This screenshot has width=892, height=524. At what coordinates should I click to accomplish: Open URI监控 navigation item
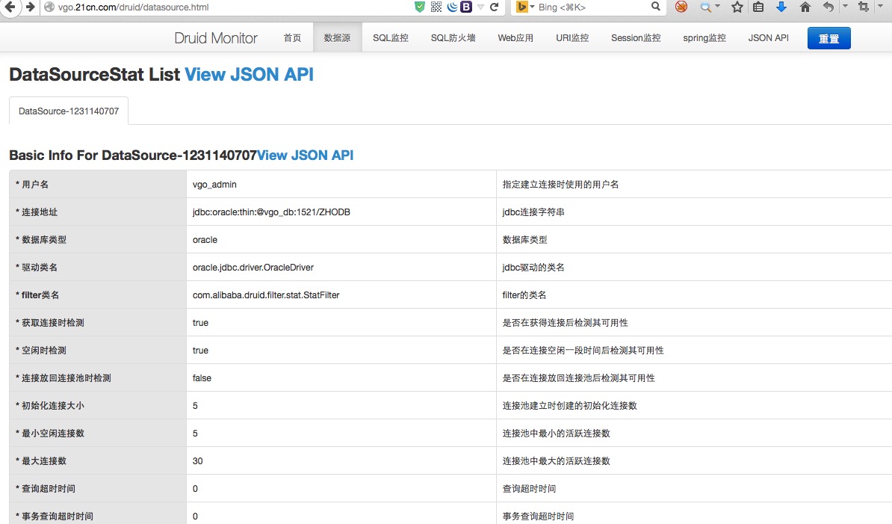tap(572, 38)
